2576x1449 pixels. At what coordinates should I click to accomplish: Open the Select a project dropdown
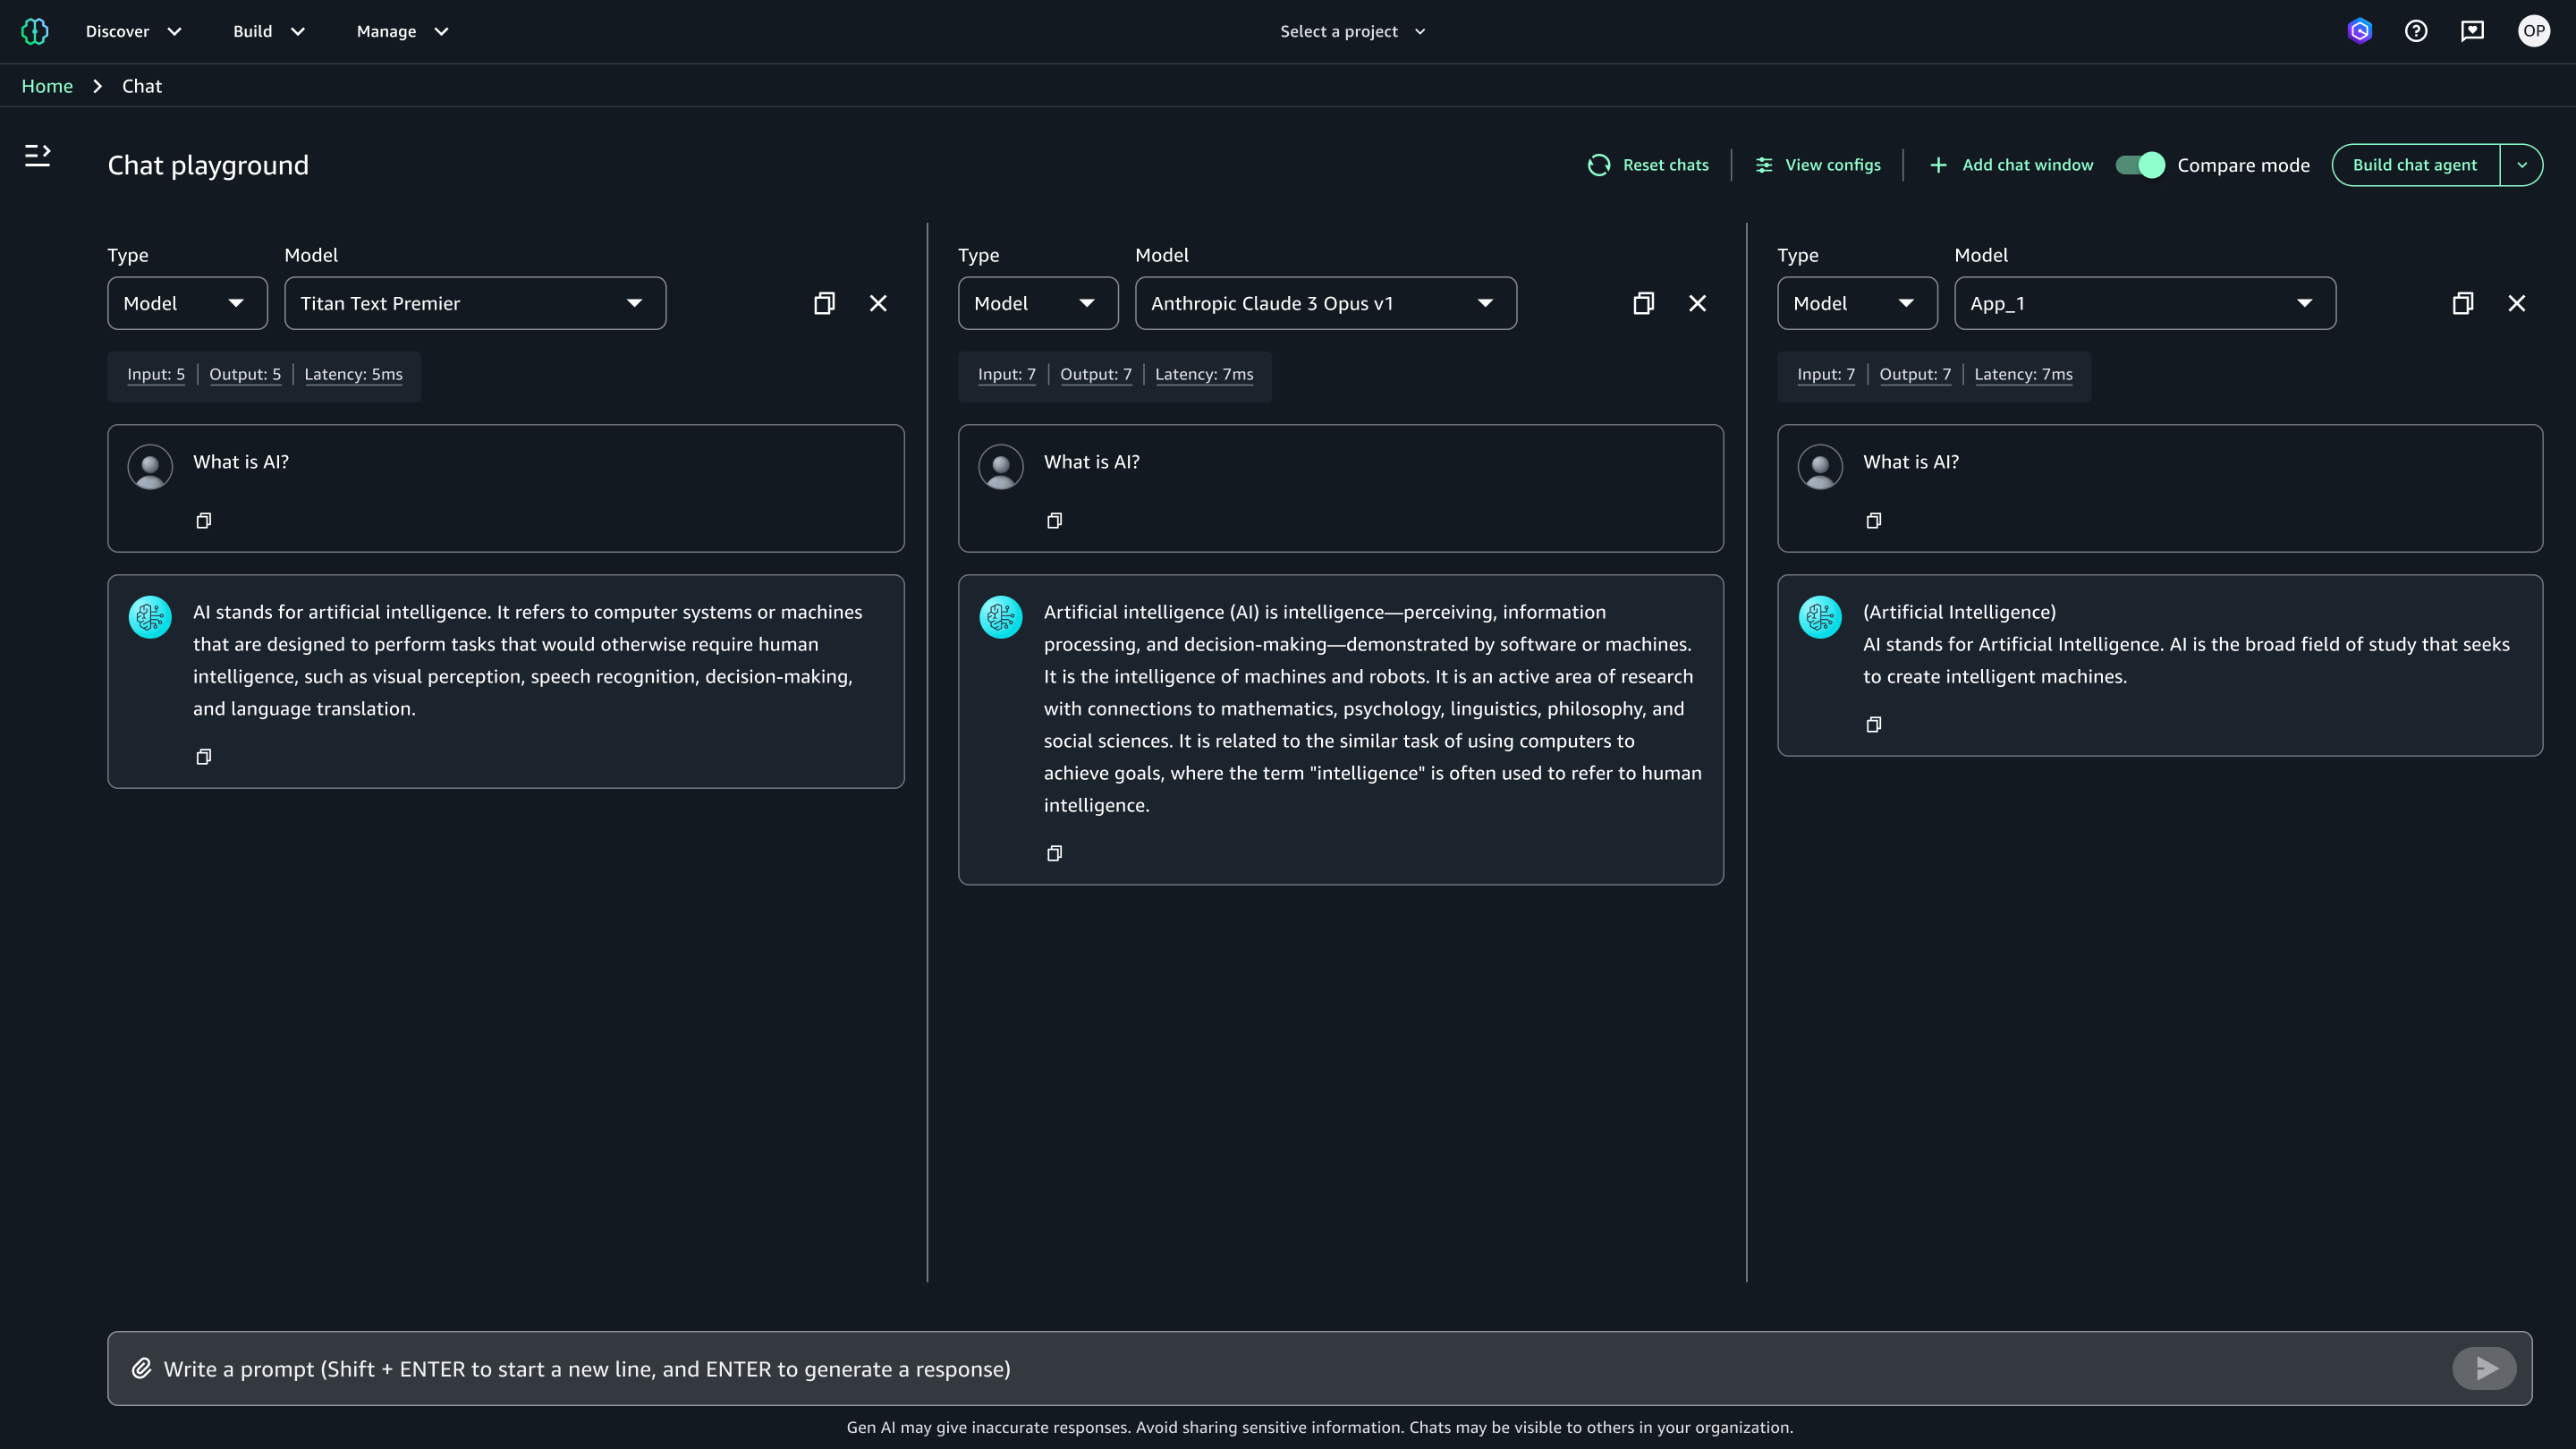point(1352,31)
